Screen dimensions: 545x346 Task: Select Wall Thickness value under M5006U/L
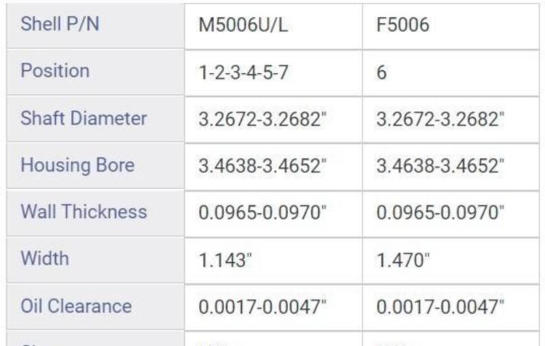point(263,213)
